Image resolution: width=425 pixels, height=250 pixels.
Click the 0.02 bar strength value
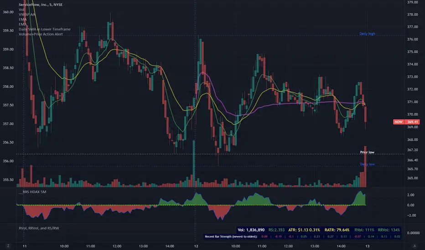(397, 236)
